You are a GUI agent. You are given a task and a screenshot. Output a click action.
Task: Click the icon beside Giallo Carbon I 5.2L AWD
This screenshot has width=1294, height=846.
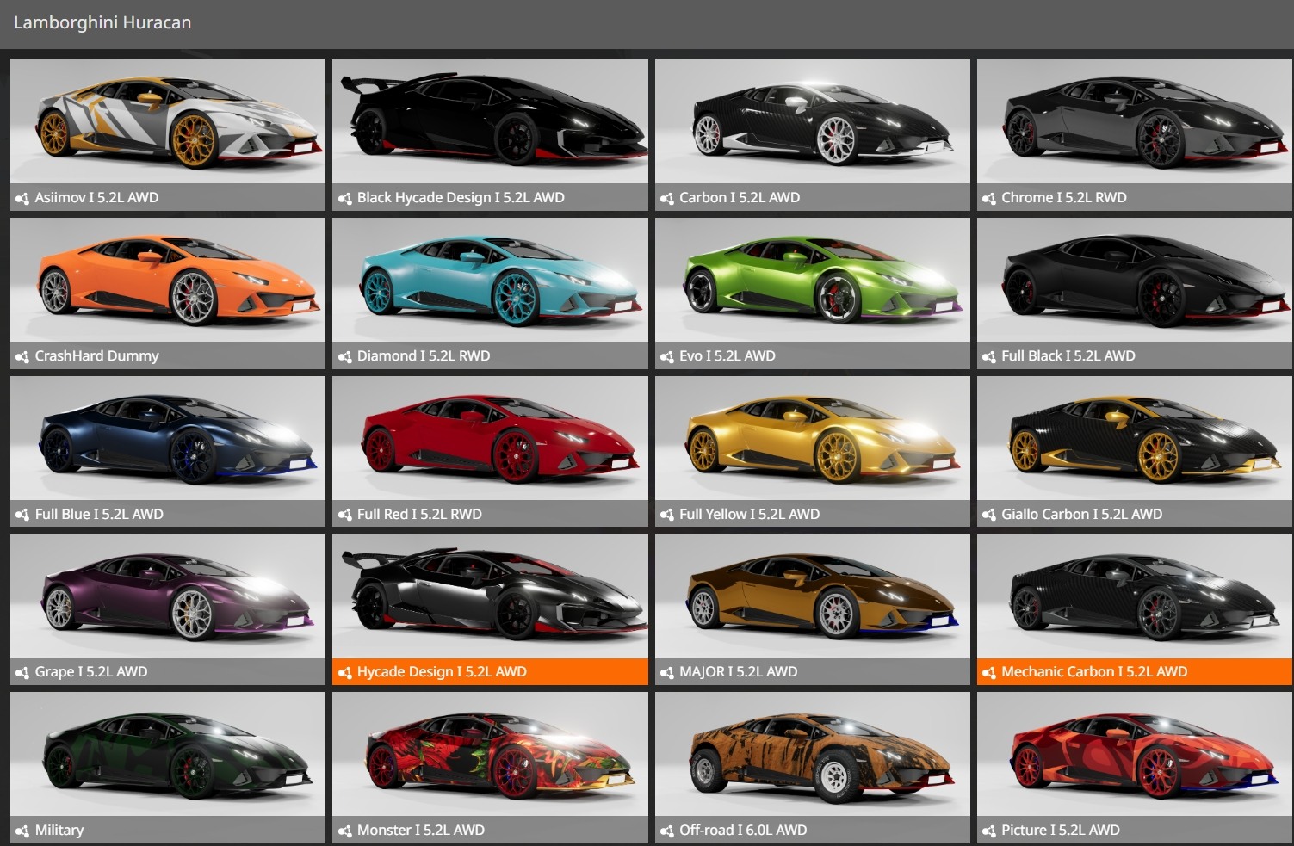point(989,516)
